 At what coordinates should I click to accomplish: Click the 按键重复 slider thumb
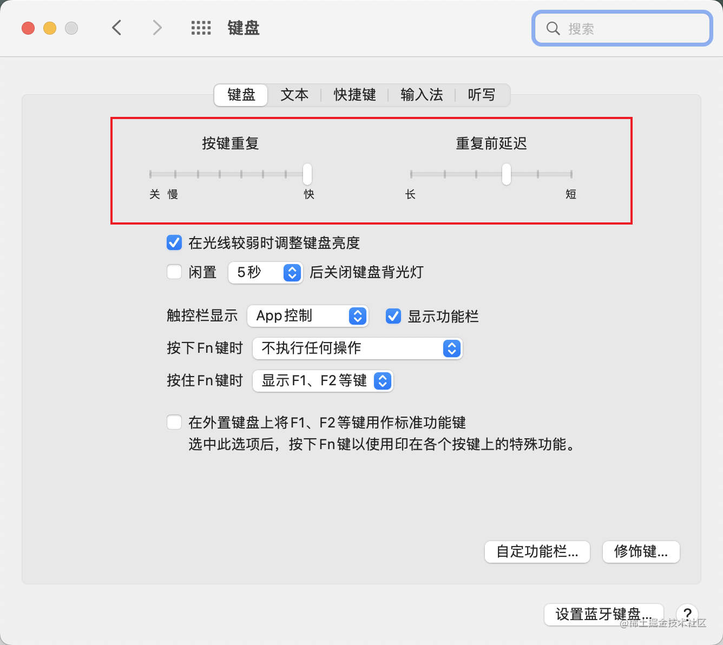[307, 174]
